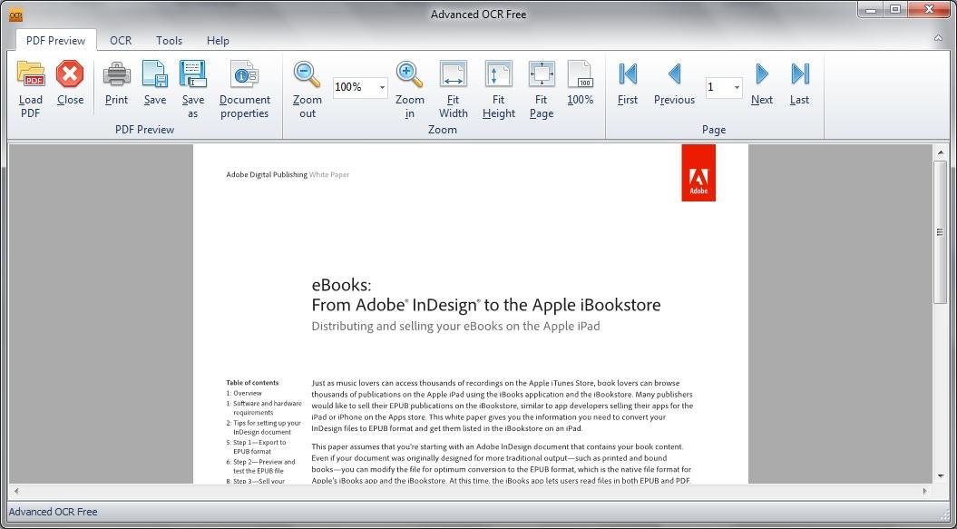Image resolution: width=957 pixels, height=529 pixels.
Task: Fit page to window width
Action: pyautogui.click(x=453, y=87)
